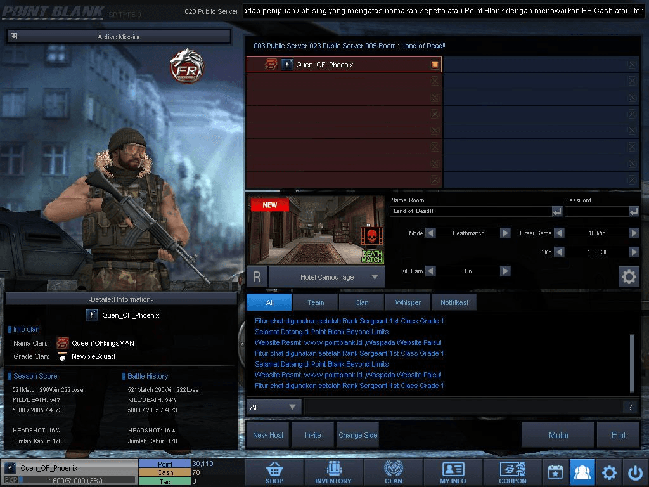Click the New Host button

[268, 435]
